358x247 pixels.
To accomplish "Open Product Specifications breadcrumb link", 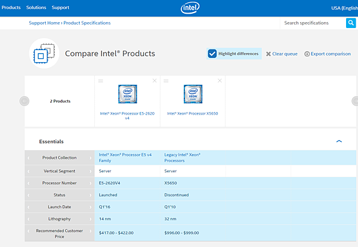I will point(87,23).
